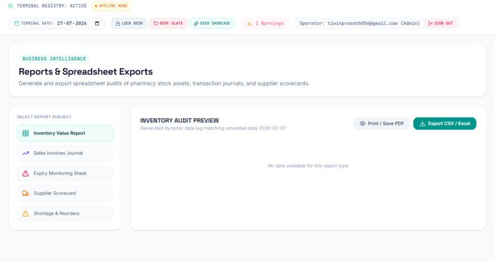This screenshot has height=262, width=495.
Task: Click the Wipe Slate button
Action: pyautogui.click(x=168, y=23)
